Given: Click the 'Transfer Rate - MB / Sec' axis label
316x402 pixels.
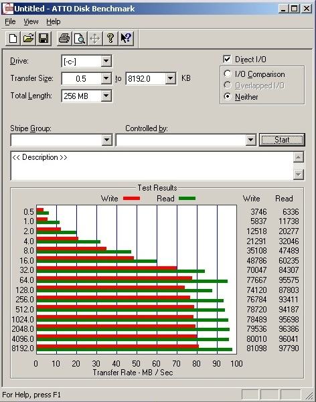Looking at the screenshot, I should pos(133,373).
